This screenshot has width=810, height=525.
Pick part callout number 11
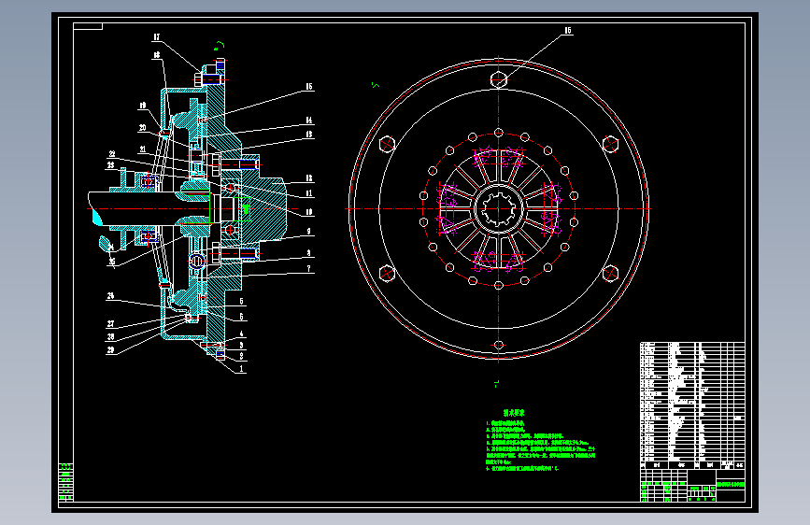[x=309, y=193]
